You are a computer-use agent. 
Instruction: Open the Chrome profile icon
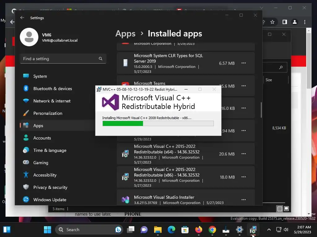295,22
